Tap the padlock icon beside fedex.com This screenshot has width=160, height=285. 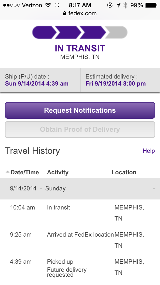tap(65, 14)
